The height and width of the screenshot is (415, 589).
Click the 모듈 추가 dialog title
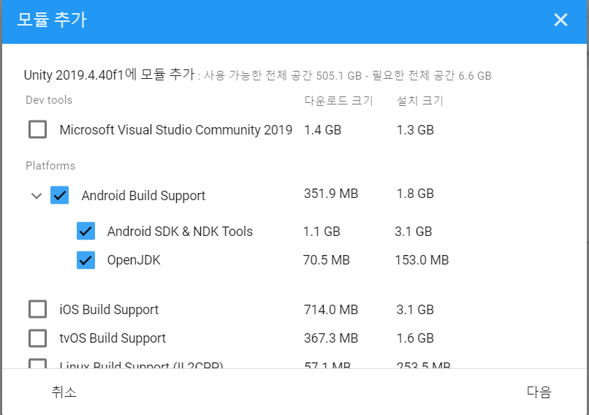pyautogui.click(x=52, y=20)
